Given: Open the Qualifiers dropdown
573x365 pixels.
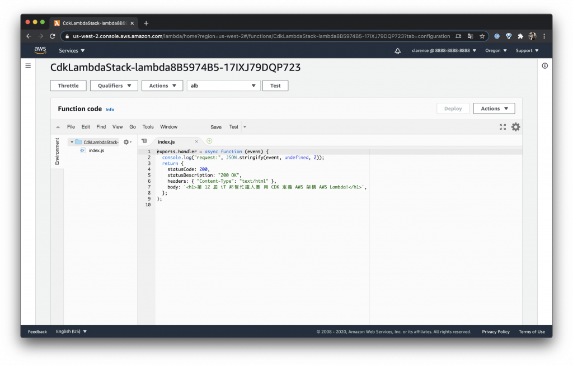Looking at the screenshot, I should tap(114, 86).
